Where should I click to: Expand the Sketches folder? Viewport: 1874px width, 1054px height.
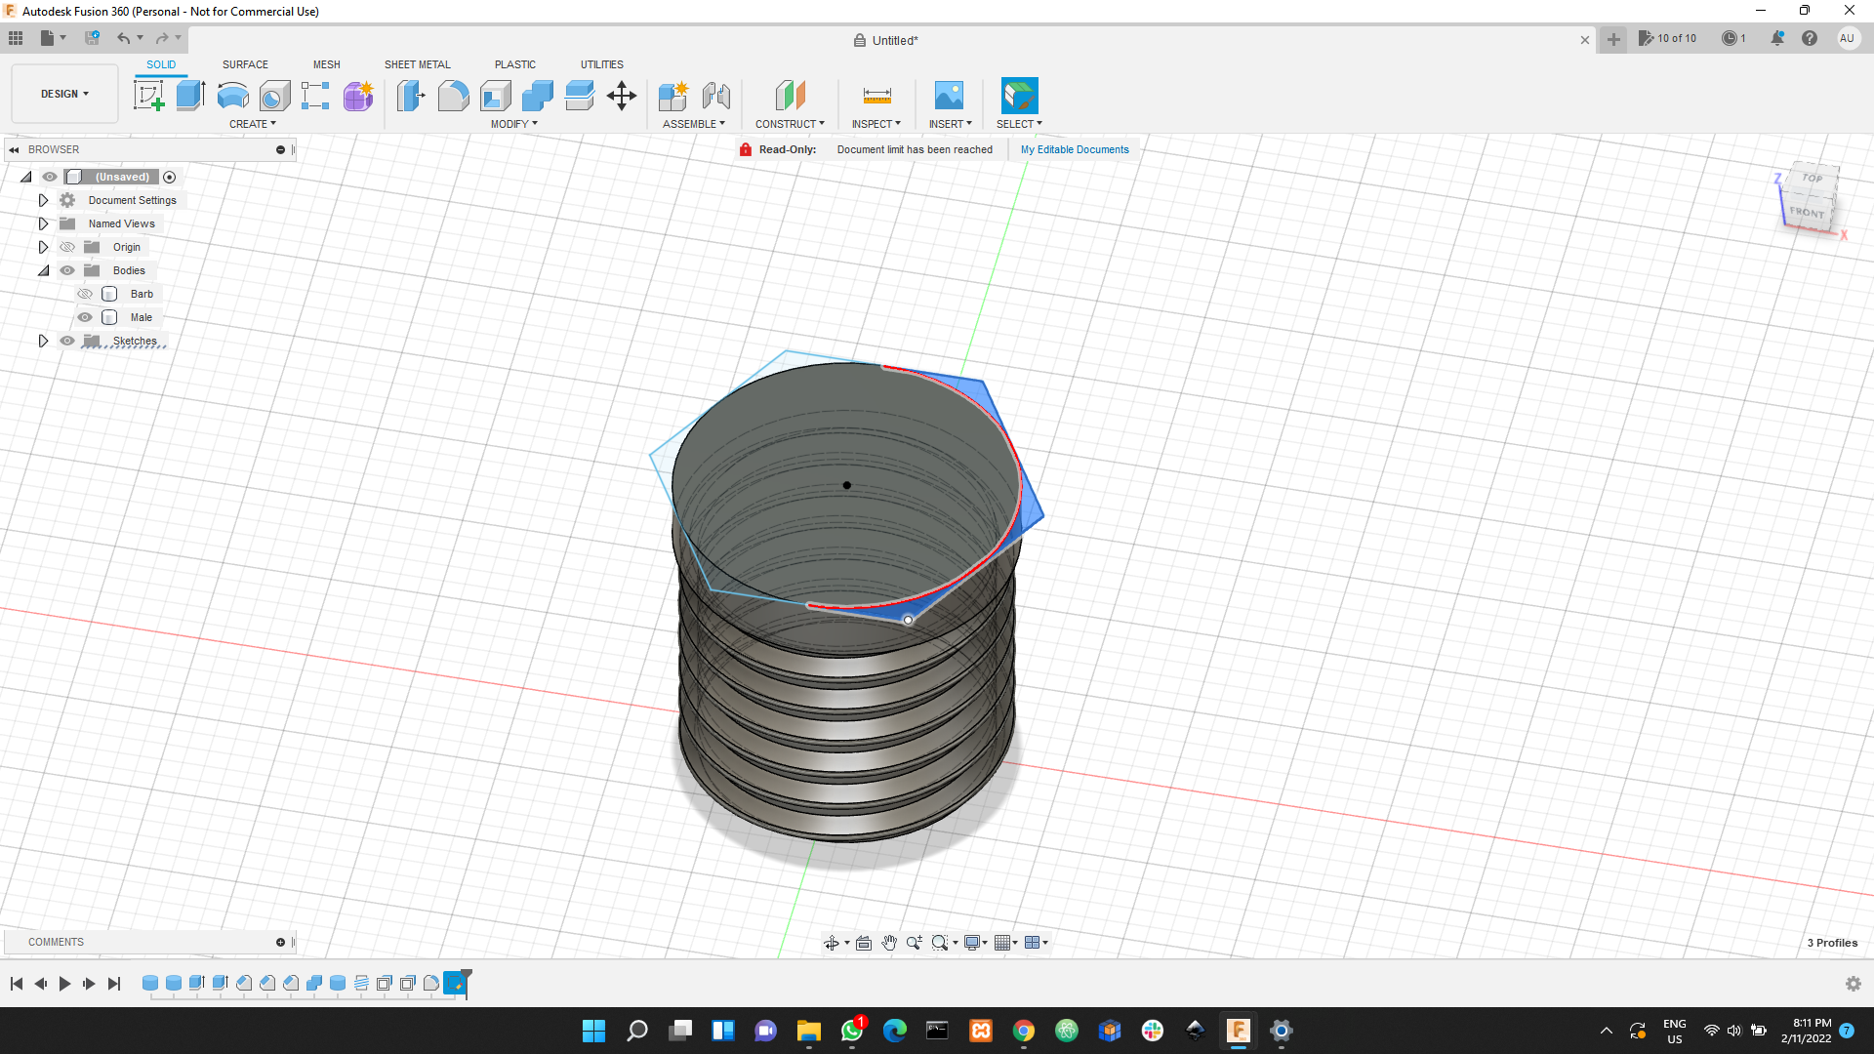pos(43,340)
